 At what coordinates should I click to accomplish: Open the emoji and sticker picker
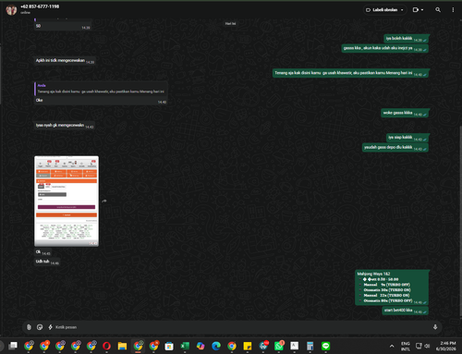40,327
